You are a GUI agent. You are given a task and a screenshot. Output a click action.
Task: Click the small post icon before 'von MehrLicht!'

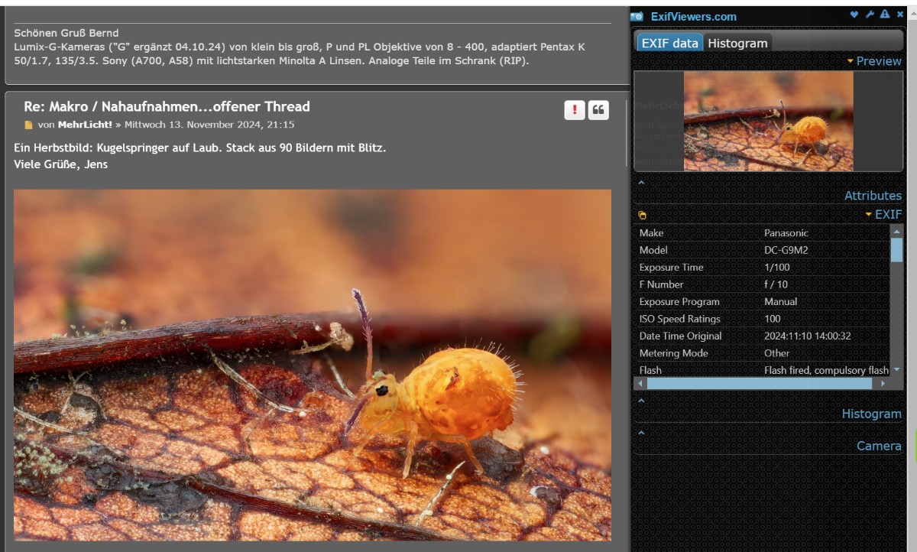(x=28, y=125)
